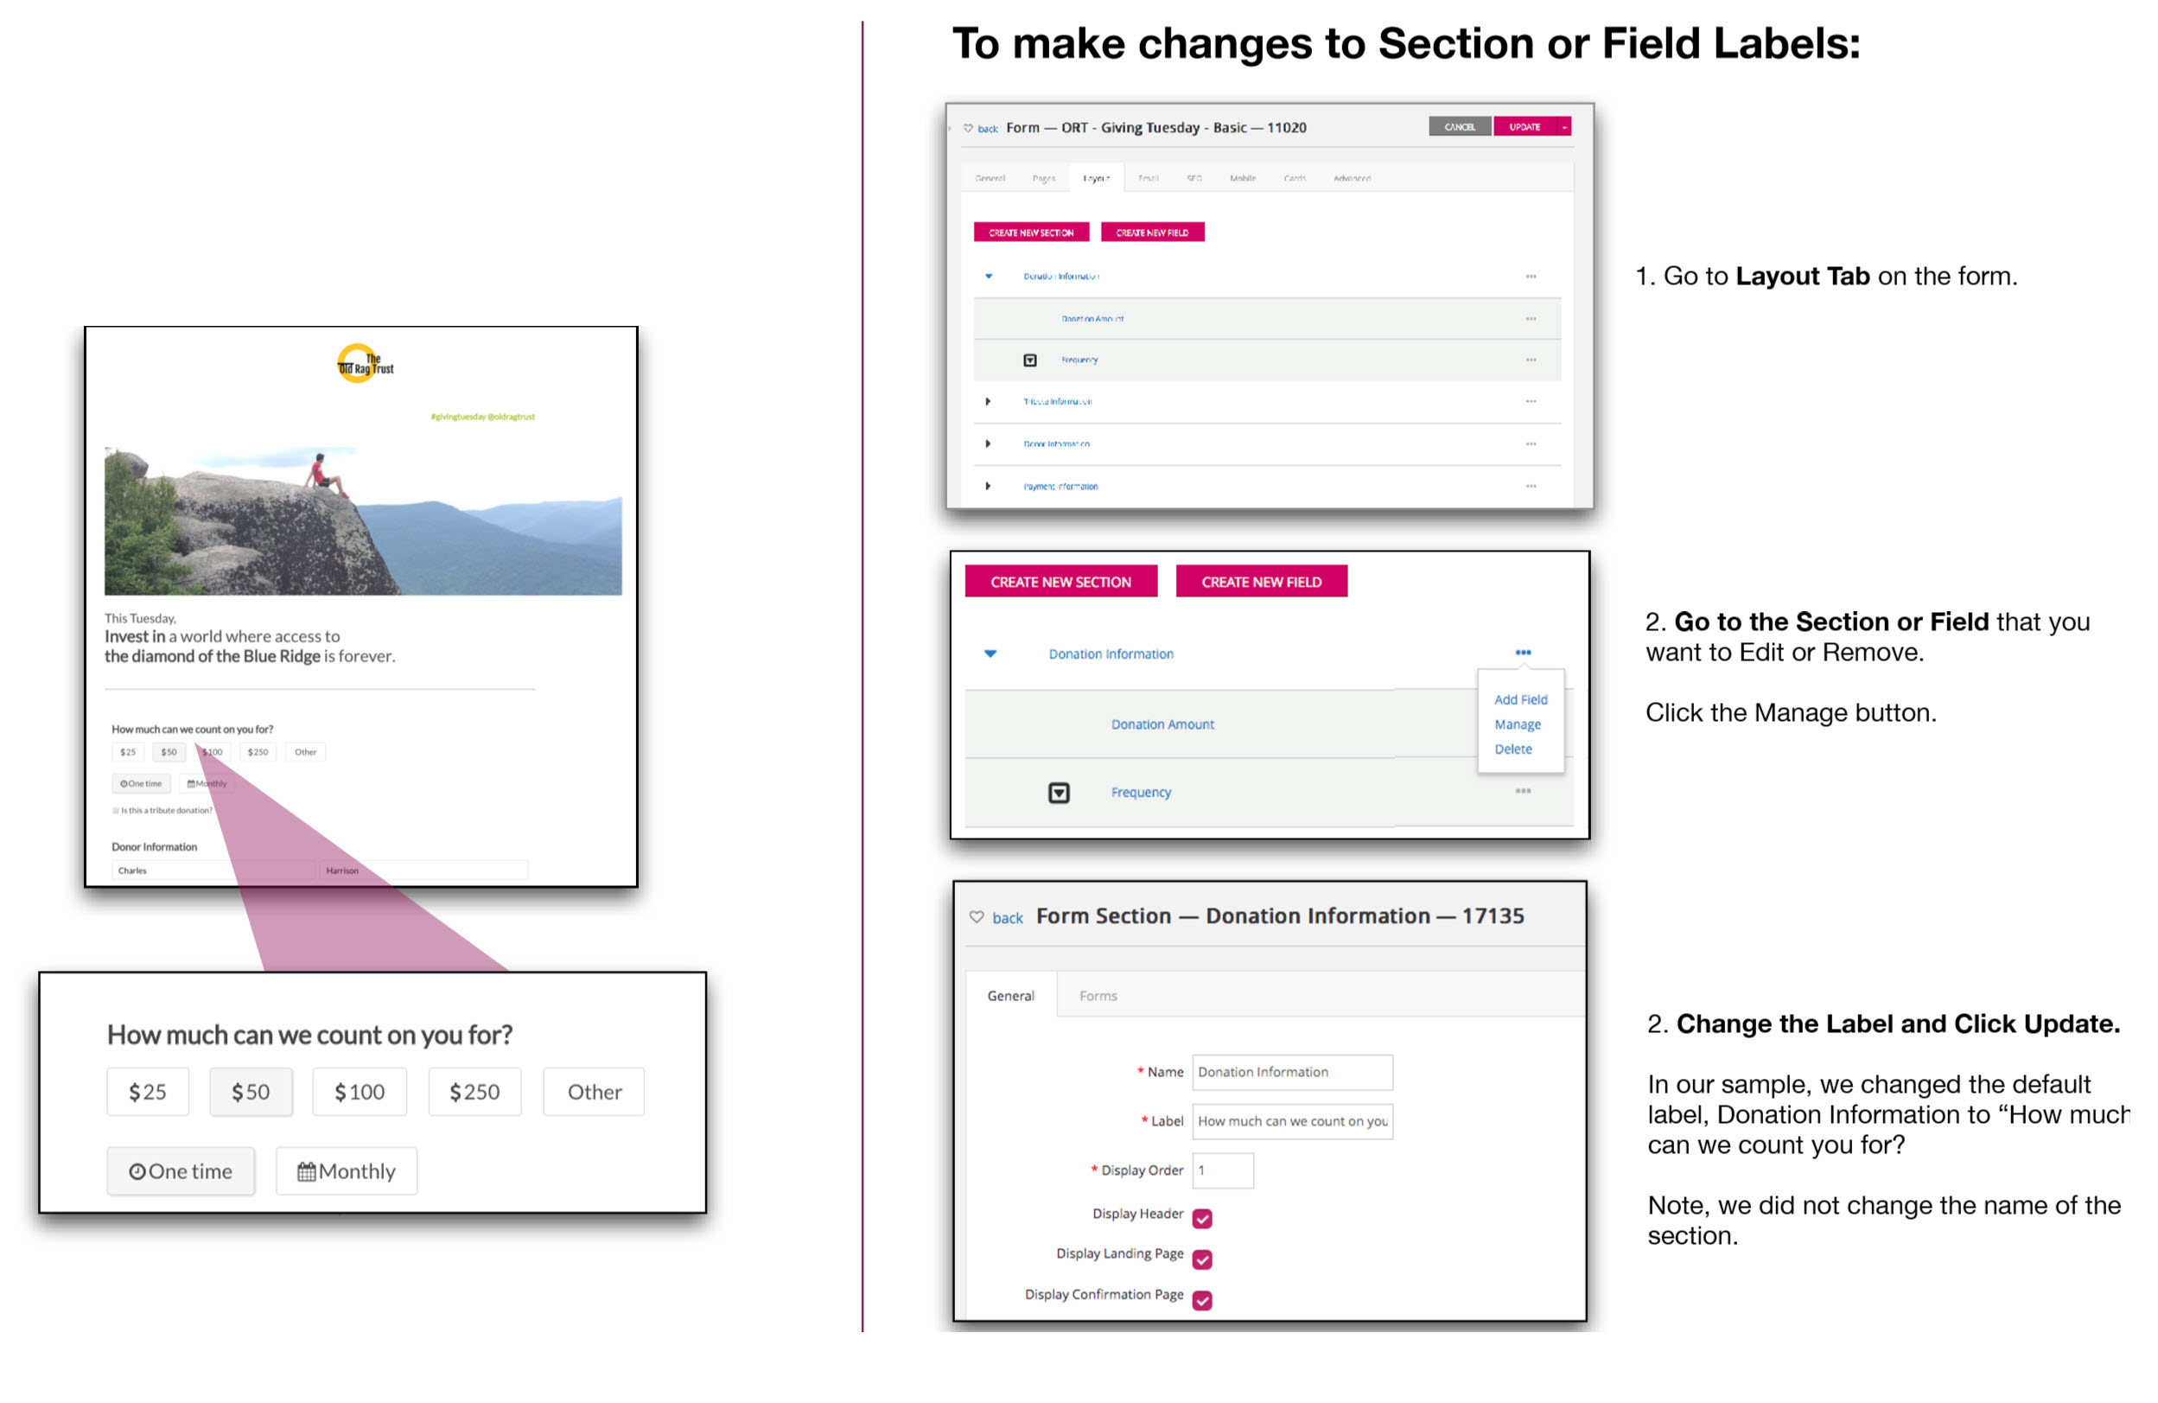Click the heart icon beside Form Section title
The width and height of the screenshot is (2158, 1403).
977,917
